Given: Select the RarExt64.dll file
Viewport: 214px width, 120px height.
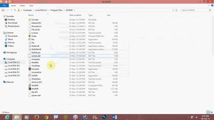Looking at the screenshot, I should (x=36, y=49).
